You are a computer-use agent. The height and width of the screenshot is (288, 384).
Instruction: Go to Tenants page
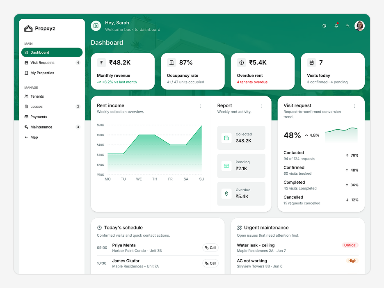[52, 96]
